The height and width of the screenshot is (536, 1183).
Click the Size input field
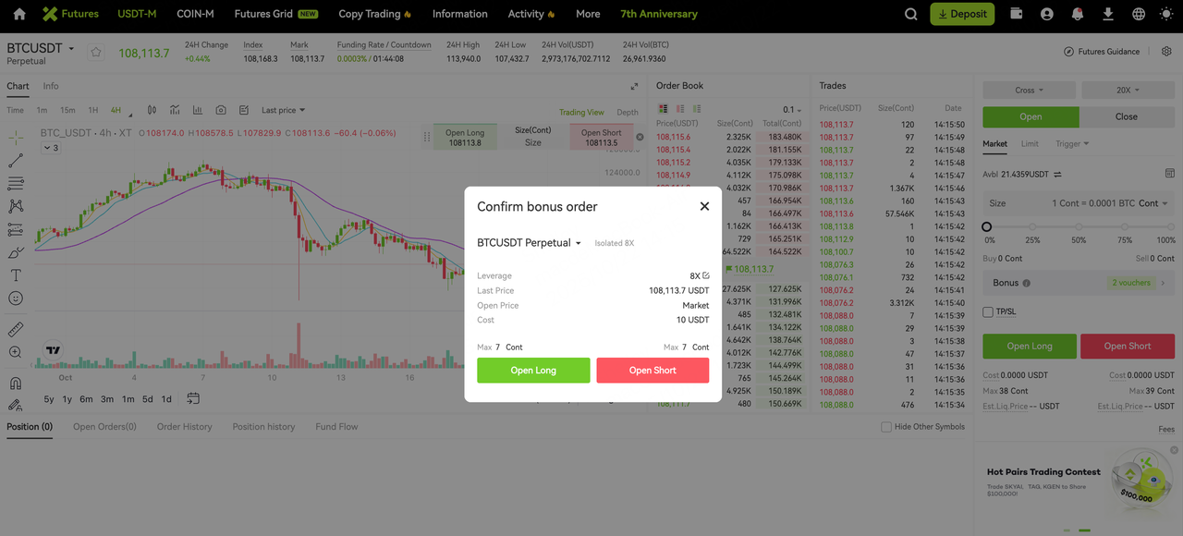tap(1079, 203)
